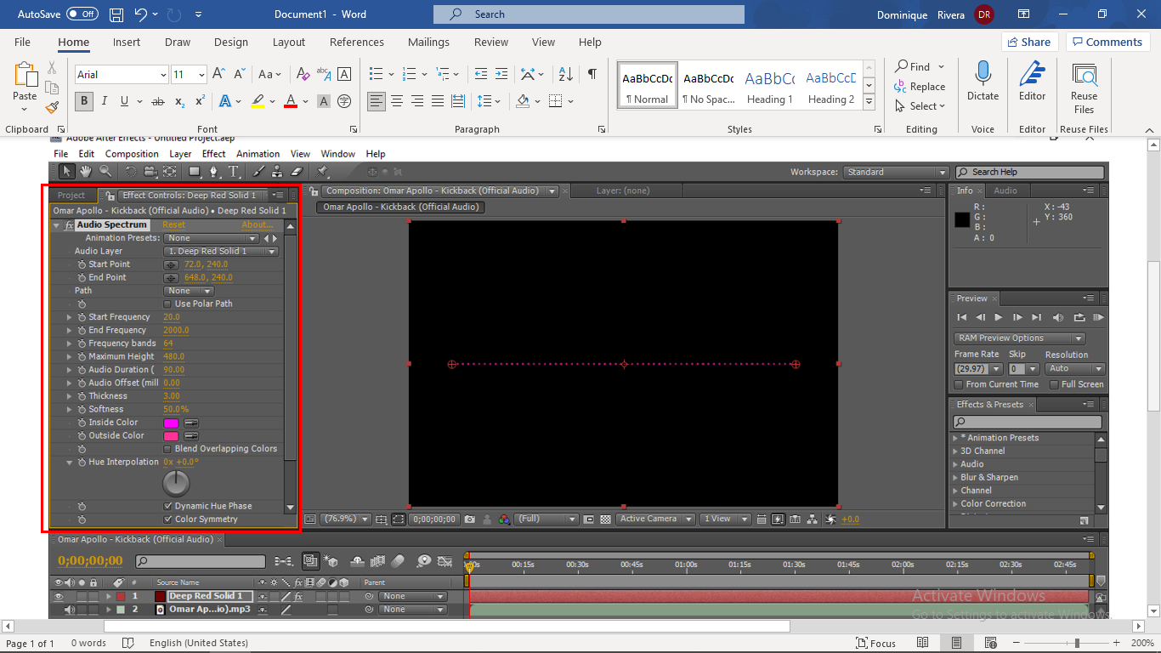The height and width of the screenshot is (653, 1161).
Task: Select the Zoom magnifier tool
Action: pyautogui.click(x=105, y=172)
